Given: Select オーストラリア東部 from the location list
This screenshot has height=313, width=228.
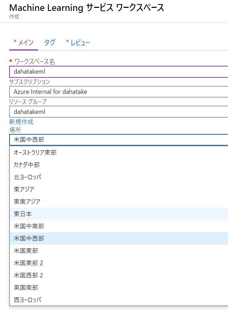Looking at the screenshot, I should pyautogui.click(x=119, y=152).
